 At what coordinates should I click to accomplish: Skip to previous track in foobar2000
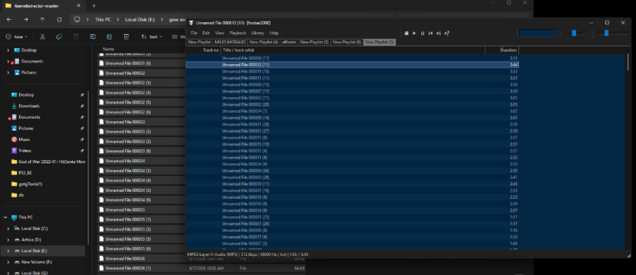(431, 33)
